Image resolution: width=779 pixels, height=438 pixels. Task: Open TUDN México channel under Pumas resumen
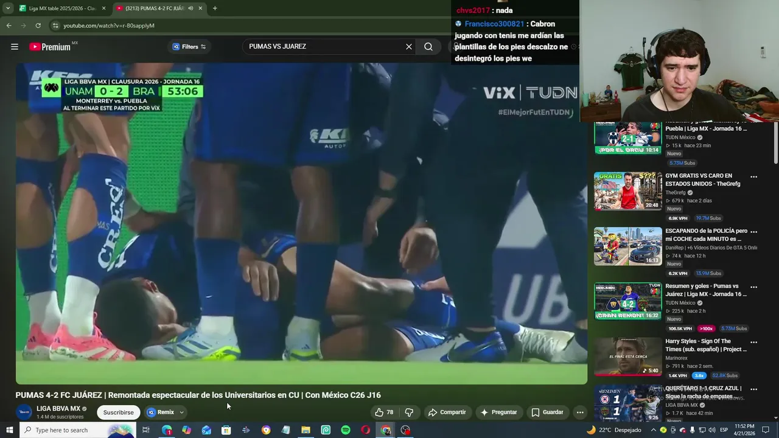[680, 303]
